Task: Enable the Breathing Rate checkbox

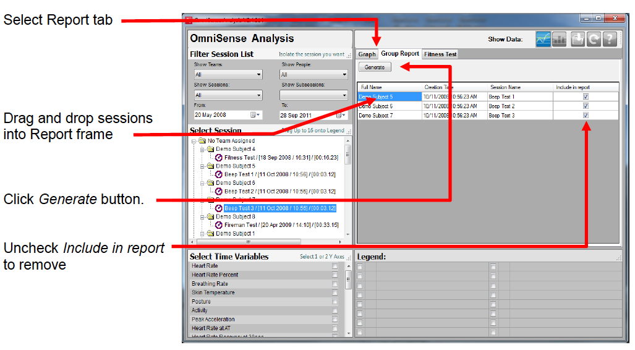Action: pyautogui.click(x=335, y=284)
